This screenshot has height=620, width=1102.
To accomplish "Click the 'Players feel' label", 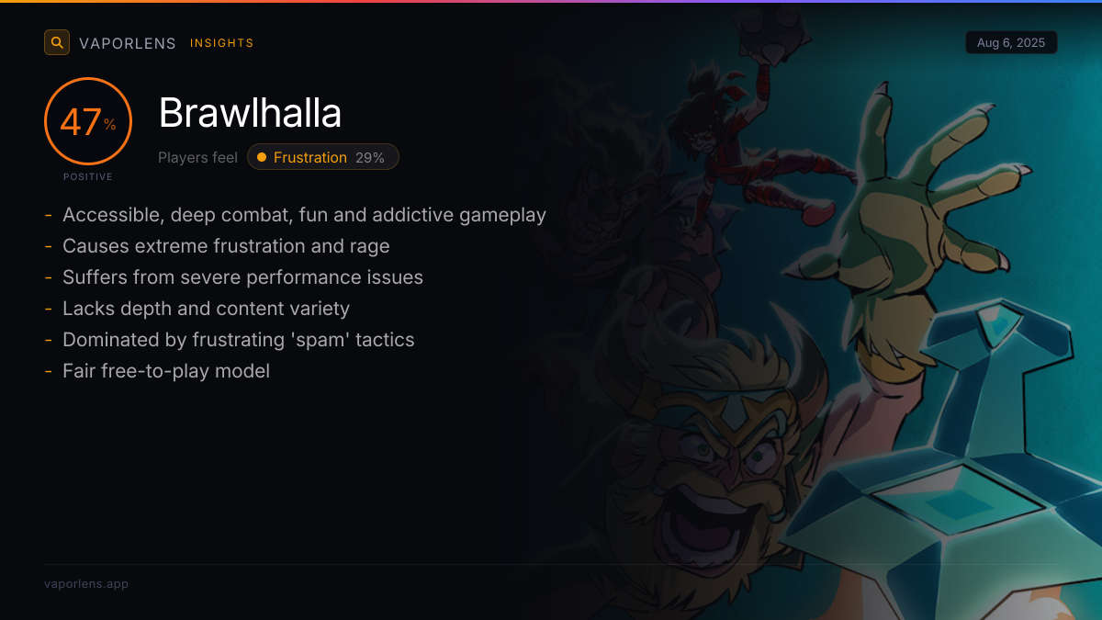I will [197, 157].
